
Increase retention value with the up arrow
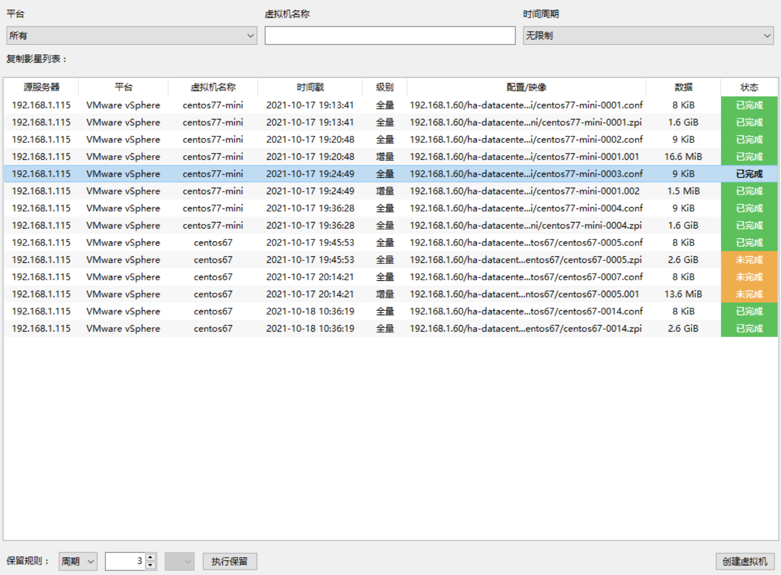[x=151, y=557]
